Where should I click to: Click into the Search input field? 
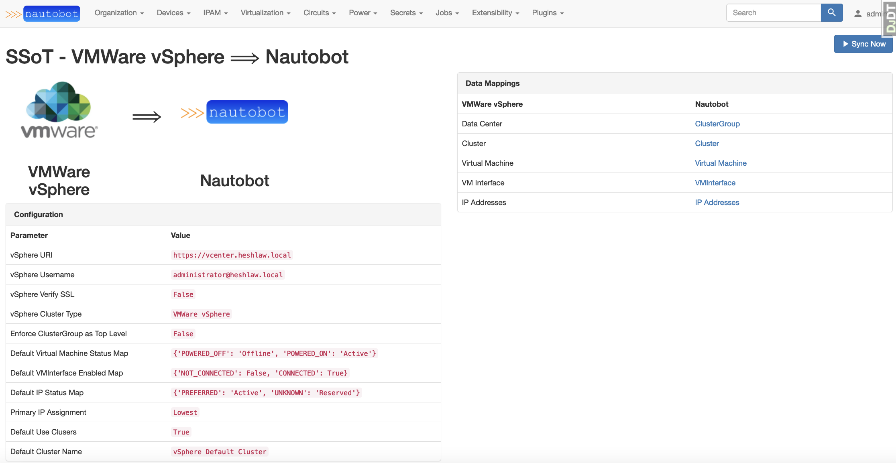773,13
